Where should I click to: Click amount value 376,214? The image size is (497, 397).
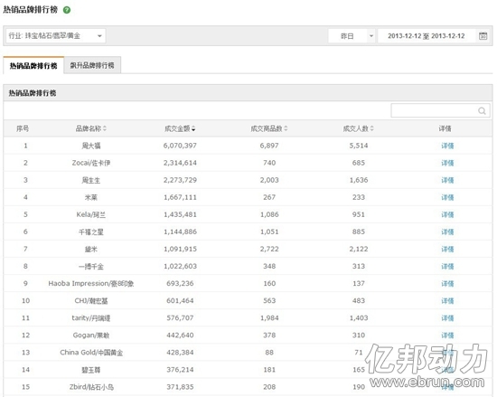tap(180, 370)
